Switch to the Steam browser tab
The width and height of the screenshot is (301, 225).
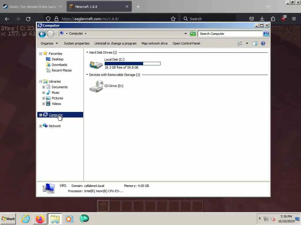32,7
